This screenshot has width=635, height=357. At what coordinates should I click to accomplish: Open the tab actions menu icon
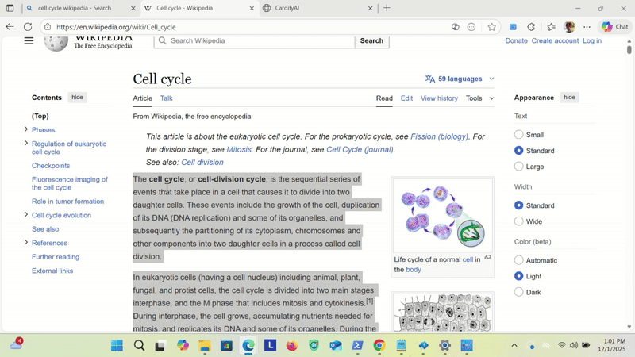pyautogui.click(x=10, y=8)
